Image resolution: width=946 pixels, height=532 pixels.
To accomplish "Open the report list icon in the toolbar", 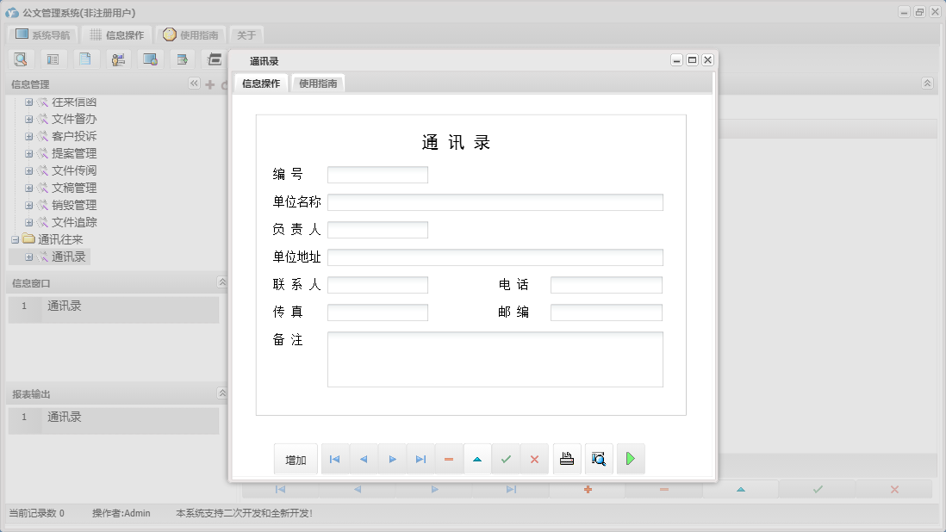I will point(52,59).
